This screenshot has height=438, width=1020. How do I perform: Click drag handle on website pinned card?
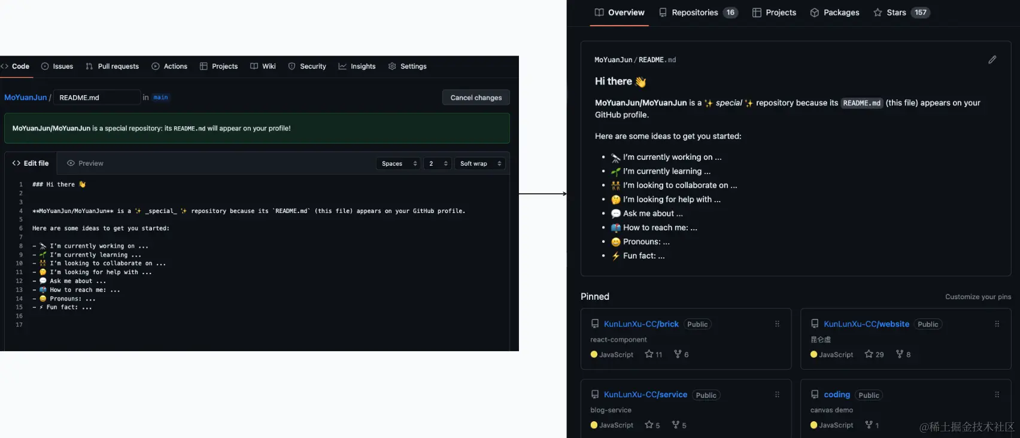(x=997, y=324)
